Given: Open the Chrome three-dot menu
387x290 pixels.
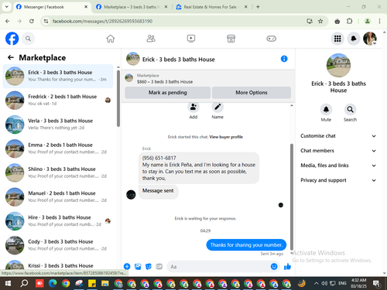Looking at the screenshot, I should point(379,21).
